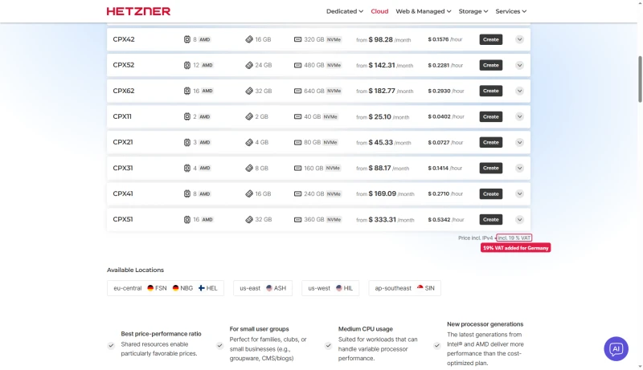Image resolution: width=643 pixels, height=370 pixels.
Task: Click the incl. 19 % VAT label
Action: point(514,238)
